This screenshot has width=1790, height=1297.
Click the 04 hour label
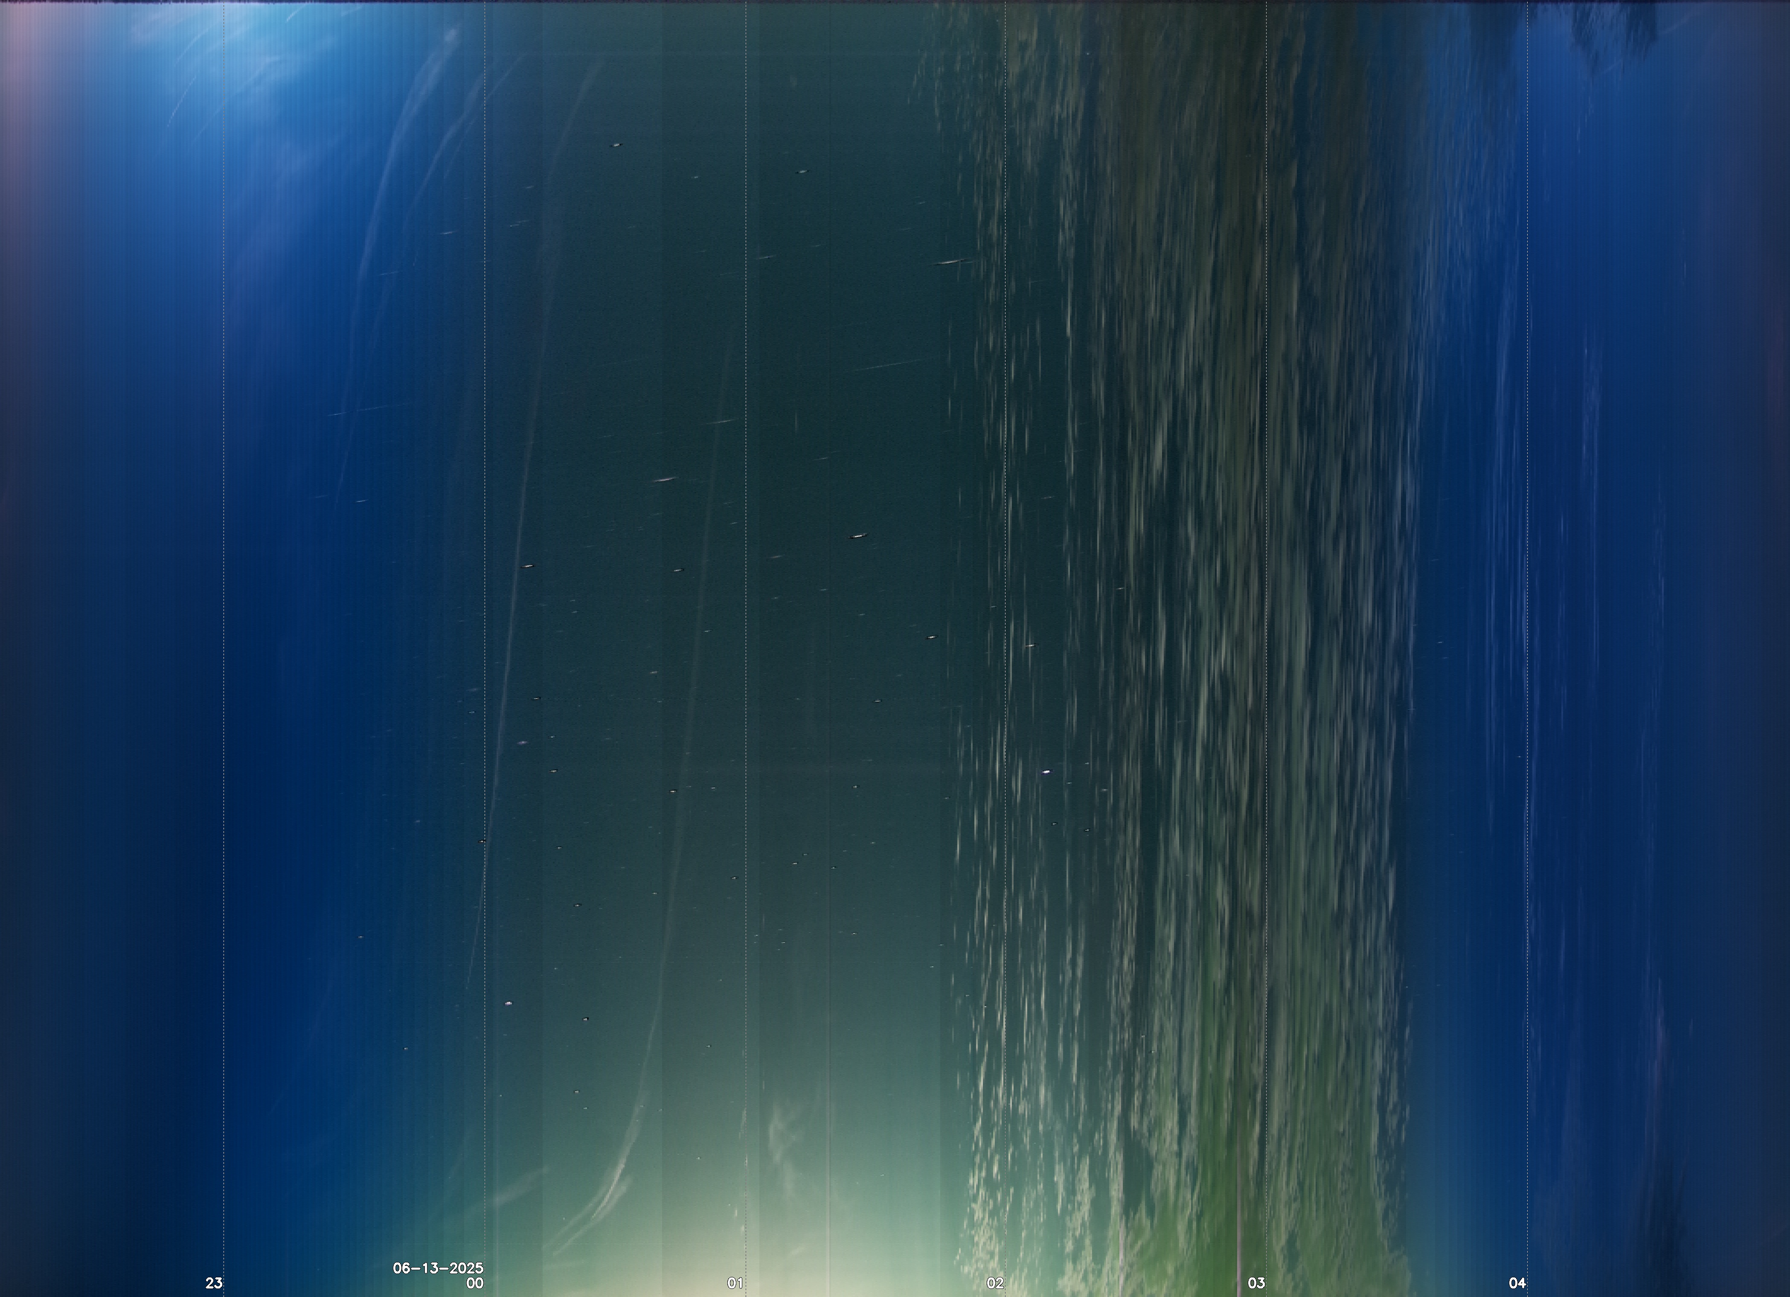(x=1517, y=1283)
